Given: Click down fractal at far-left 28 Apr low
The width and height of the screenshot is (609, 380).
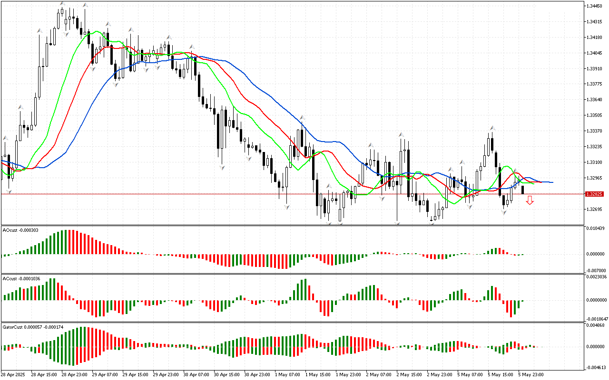Looking at the screenshot, I should coord(9,191).
